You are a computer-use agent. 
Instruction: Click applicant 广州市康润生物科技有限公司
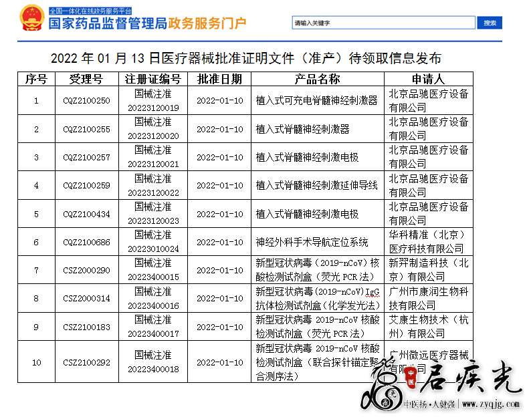click(429, 299)
